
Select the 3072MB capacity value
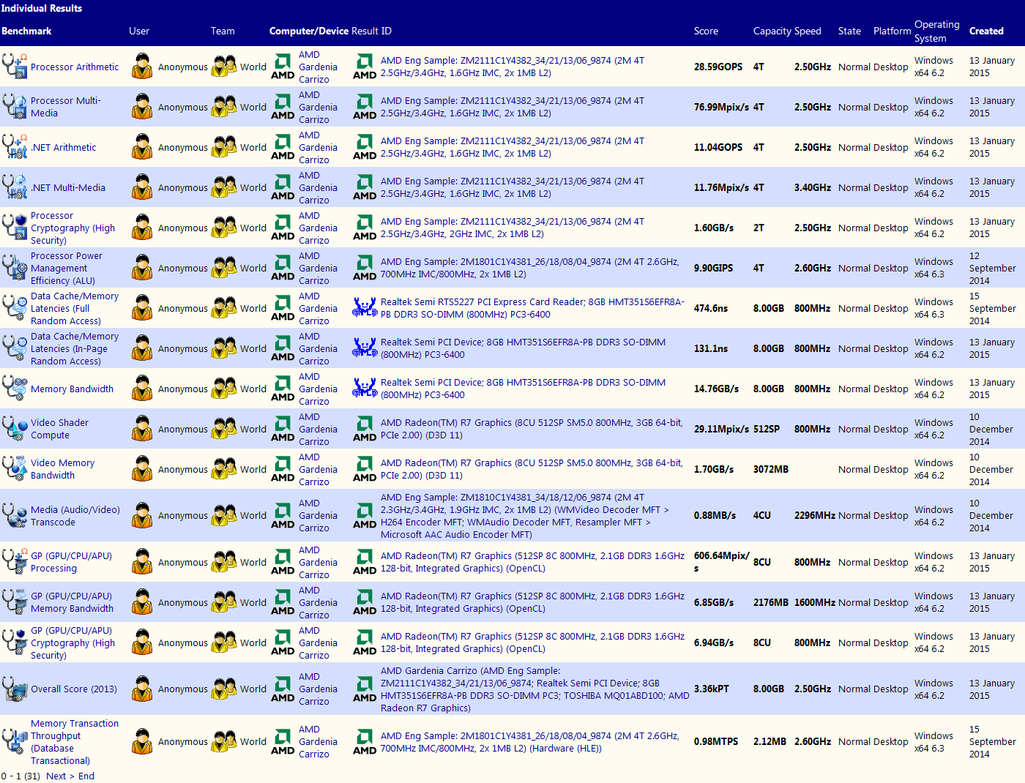point(771,469)
